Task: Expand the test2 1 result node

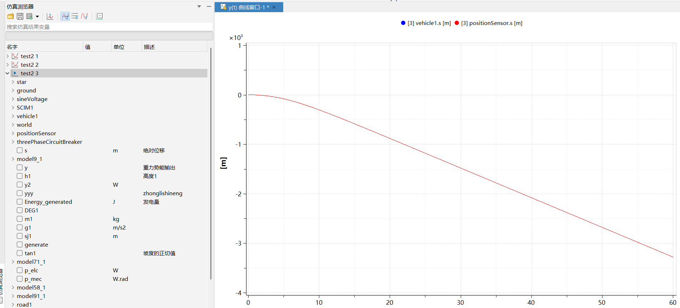Action: (7, 56)
